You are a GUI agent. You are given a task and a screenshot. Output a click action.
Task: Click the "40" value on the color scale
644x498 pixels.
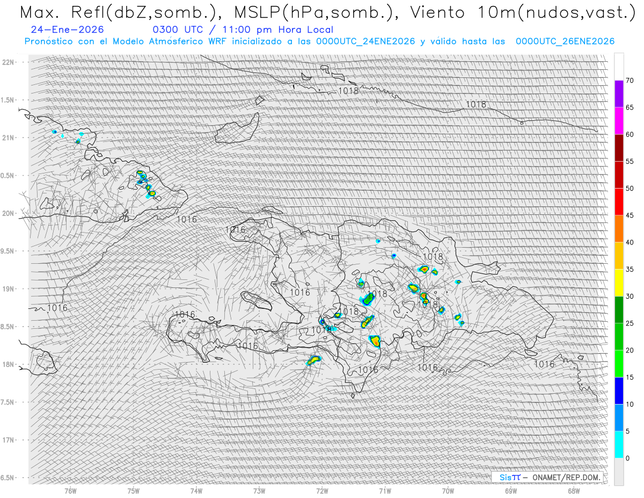click(630, 242)
